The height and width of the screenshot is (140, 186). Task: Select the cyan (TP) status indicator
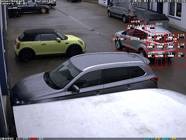(x=149, y=139)
